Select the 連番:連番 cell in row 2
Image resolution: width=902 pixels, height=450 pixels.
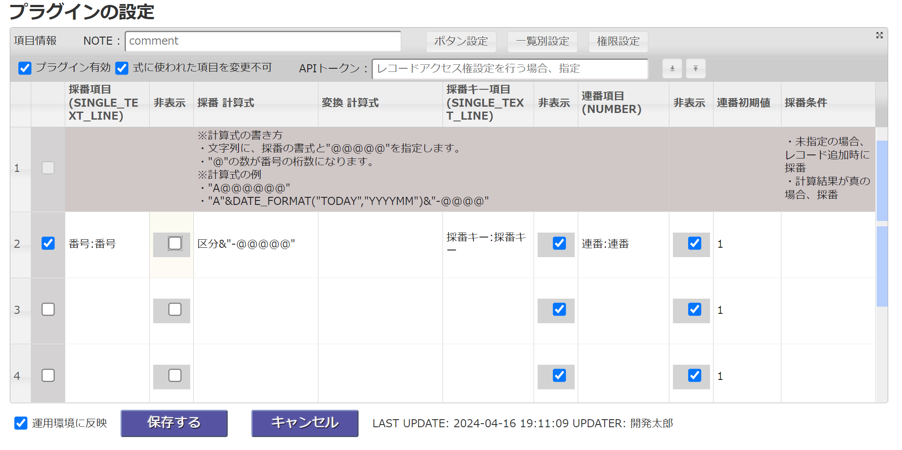coord(623,245)
